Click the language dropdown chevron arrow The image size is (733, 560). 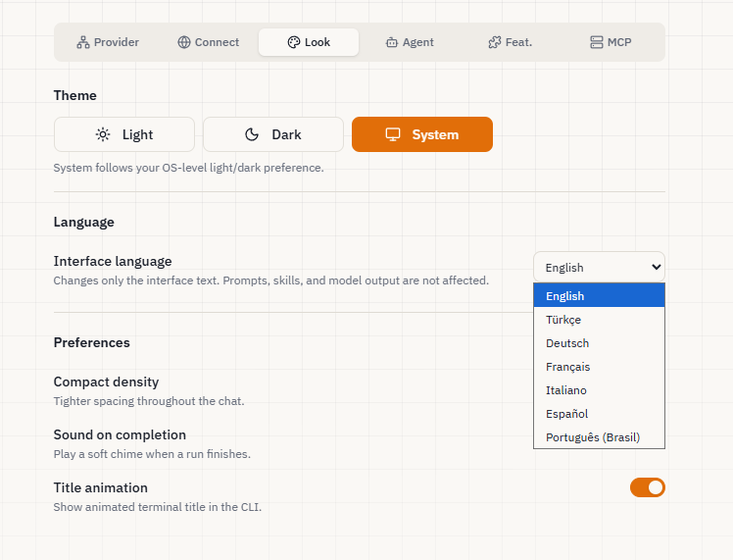656,267
